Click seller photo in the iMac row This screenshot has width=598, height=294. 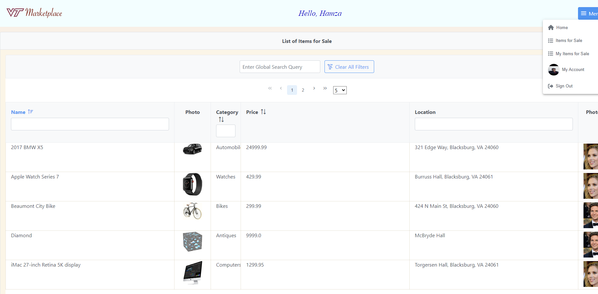point(591,274)
